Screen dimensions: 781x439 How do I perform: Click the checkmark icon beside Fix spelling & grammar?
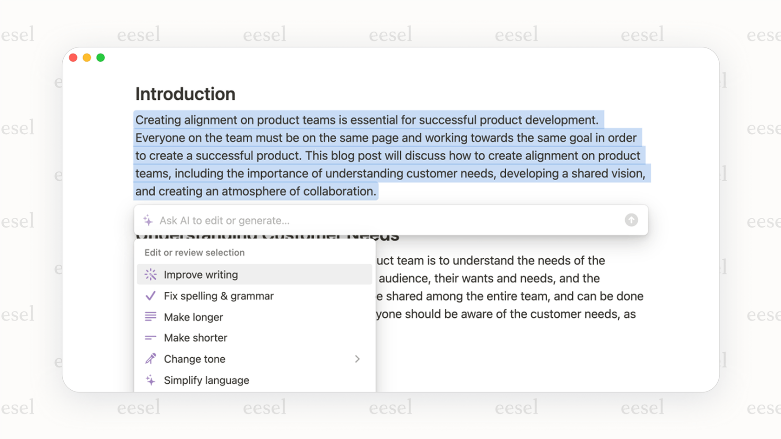150,295
